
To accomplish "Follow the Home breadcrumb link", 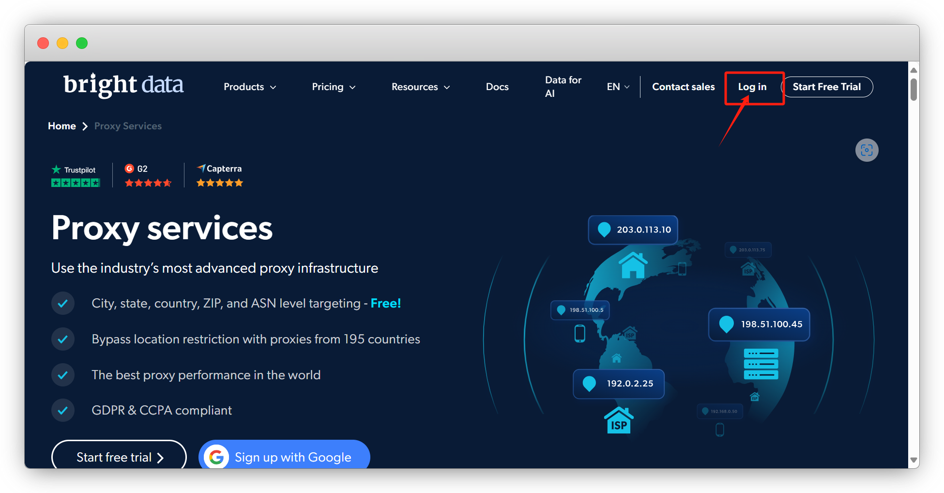I will pos(62,126).
